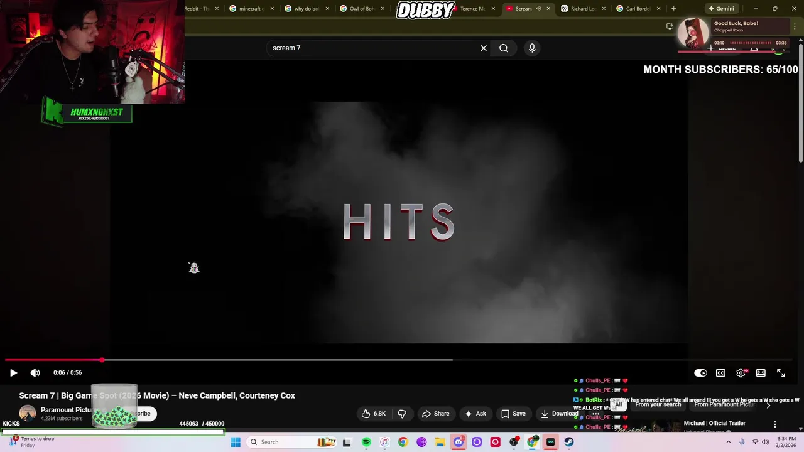
Task: Clear the 'scream 7' search text
Action: pos(484,48)
